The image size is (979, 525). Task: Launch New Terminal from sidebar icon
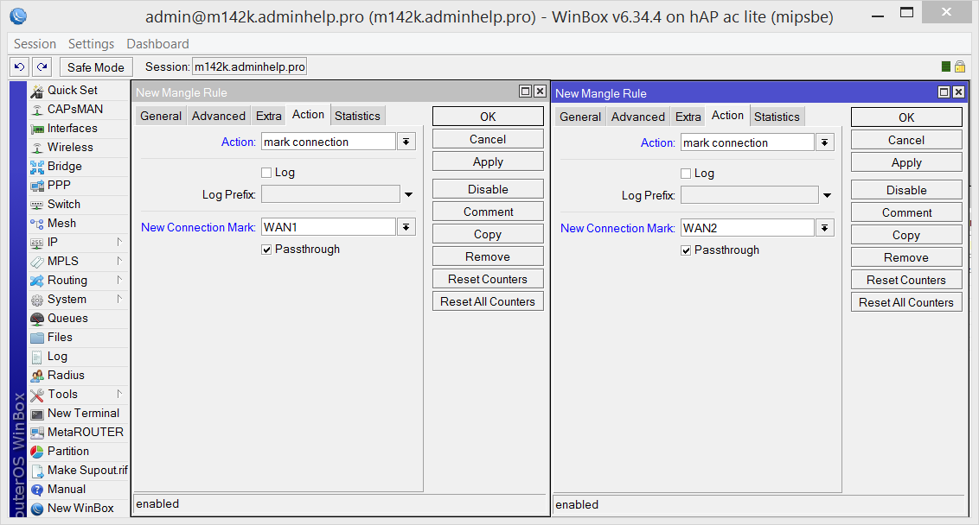point(37,414)
